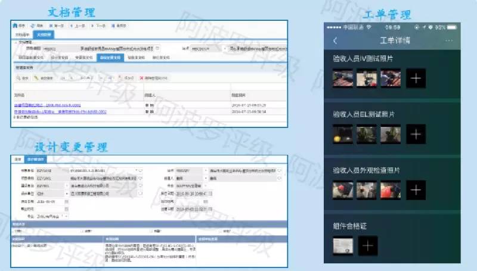This screenshot has width=477, height=271.
Task: Select the highlighted blue document category tab
Action: (111, 58)
